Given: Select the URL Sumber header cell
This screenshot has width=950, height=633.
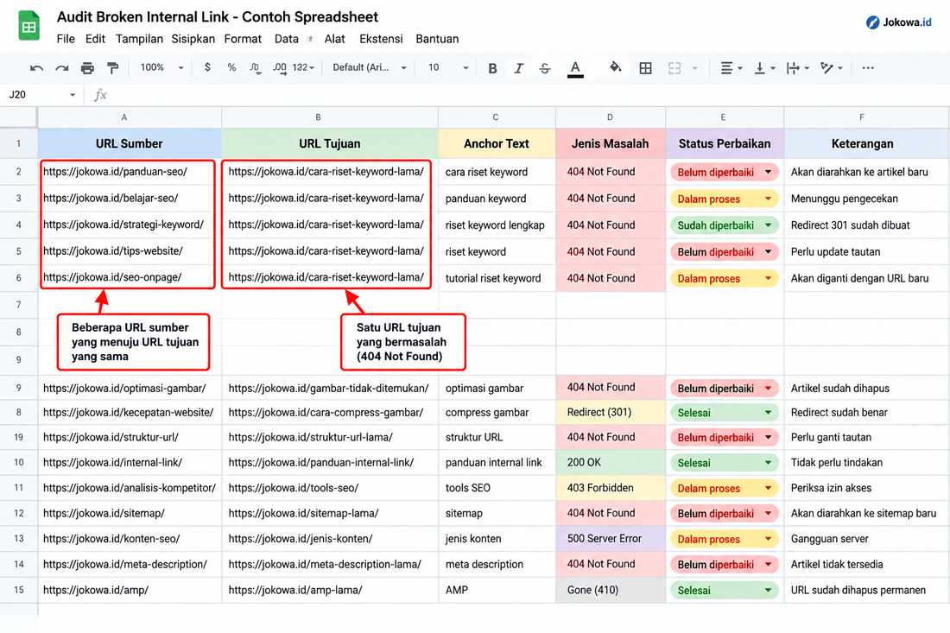Looking at the screenshot, I should tap(130, 143).
